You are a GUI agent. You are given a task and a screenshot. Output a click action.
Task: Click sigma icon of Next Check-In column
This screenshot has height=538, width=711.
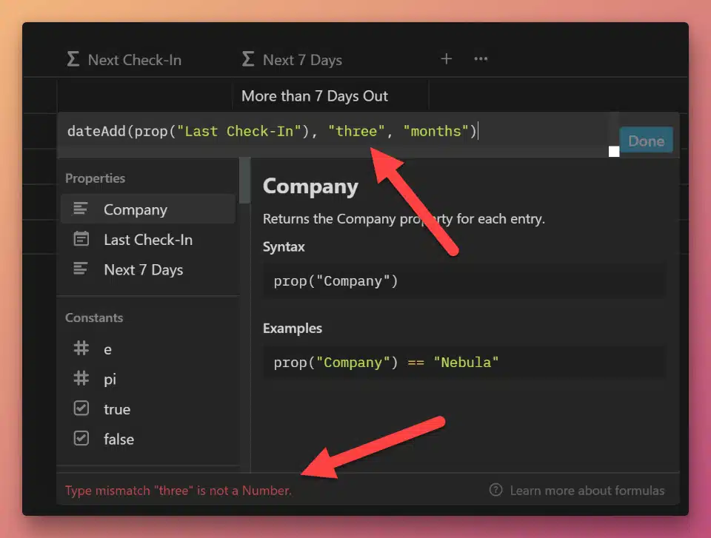click(73, 59)
